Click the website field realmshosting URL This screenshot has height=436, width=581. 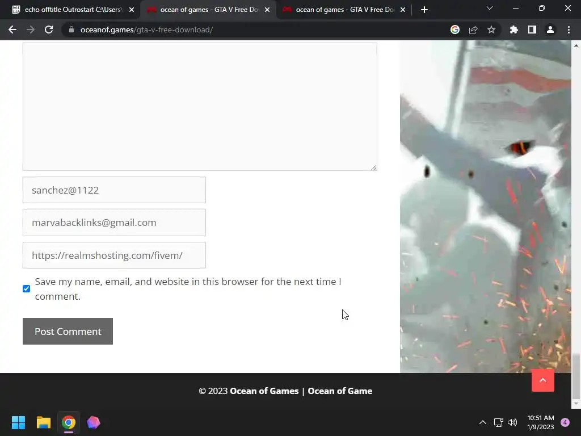[114, 255]
